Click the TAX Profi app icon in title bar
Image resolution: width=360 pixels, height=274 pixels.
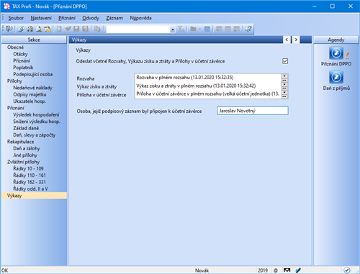coord(6,6)
